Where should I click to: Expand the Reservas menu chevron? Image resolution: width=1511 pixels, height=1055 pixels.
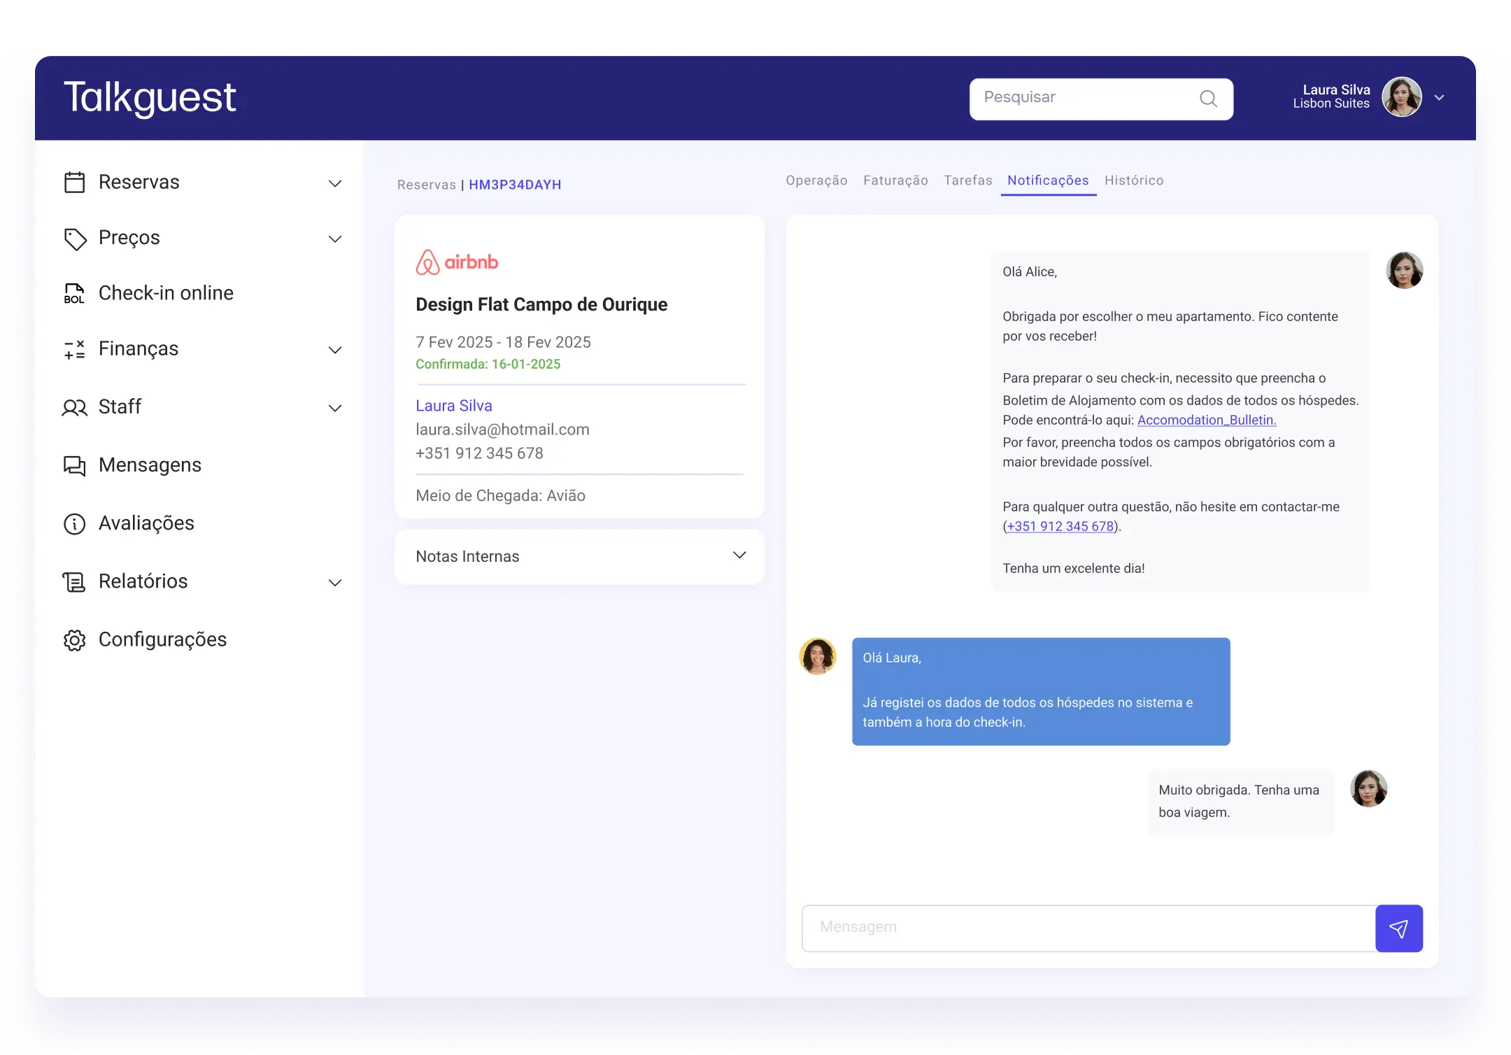(x=335, y=183)
